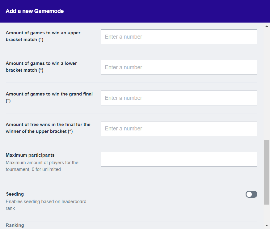Click the lower bracket match label
The image size is (270, 229).
pyautogui.click(x=41, y=67)
